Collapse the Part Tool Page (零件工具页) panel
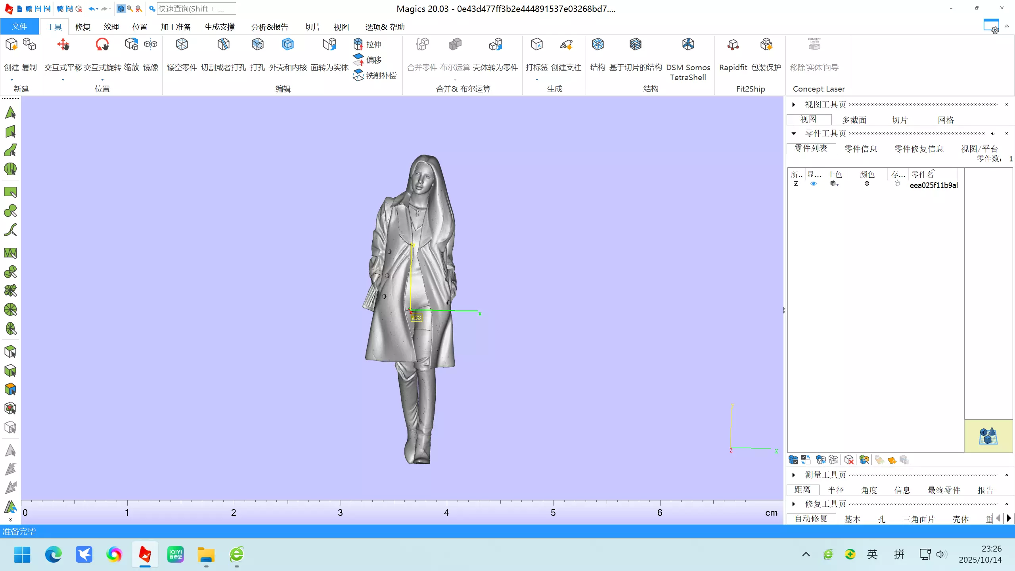 (x=794, y=134)
